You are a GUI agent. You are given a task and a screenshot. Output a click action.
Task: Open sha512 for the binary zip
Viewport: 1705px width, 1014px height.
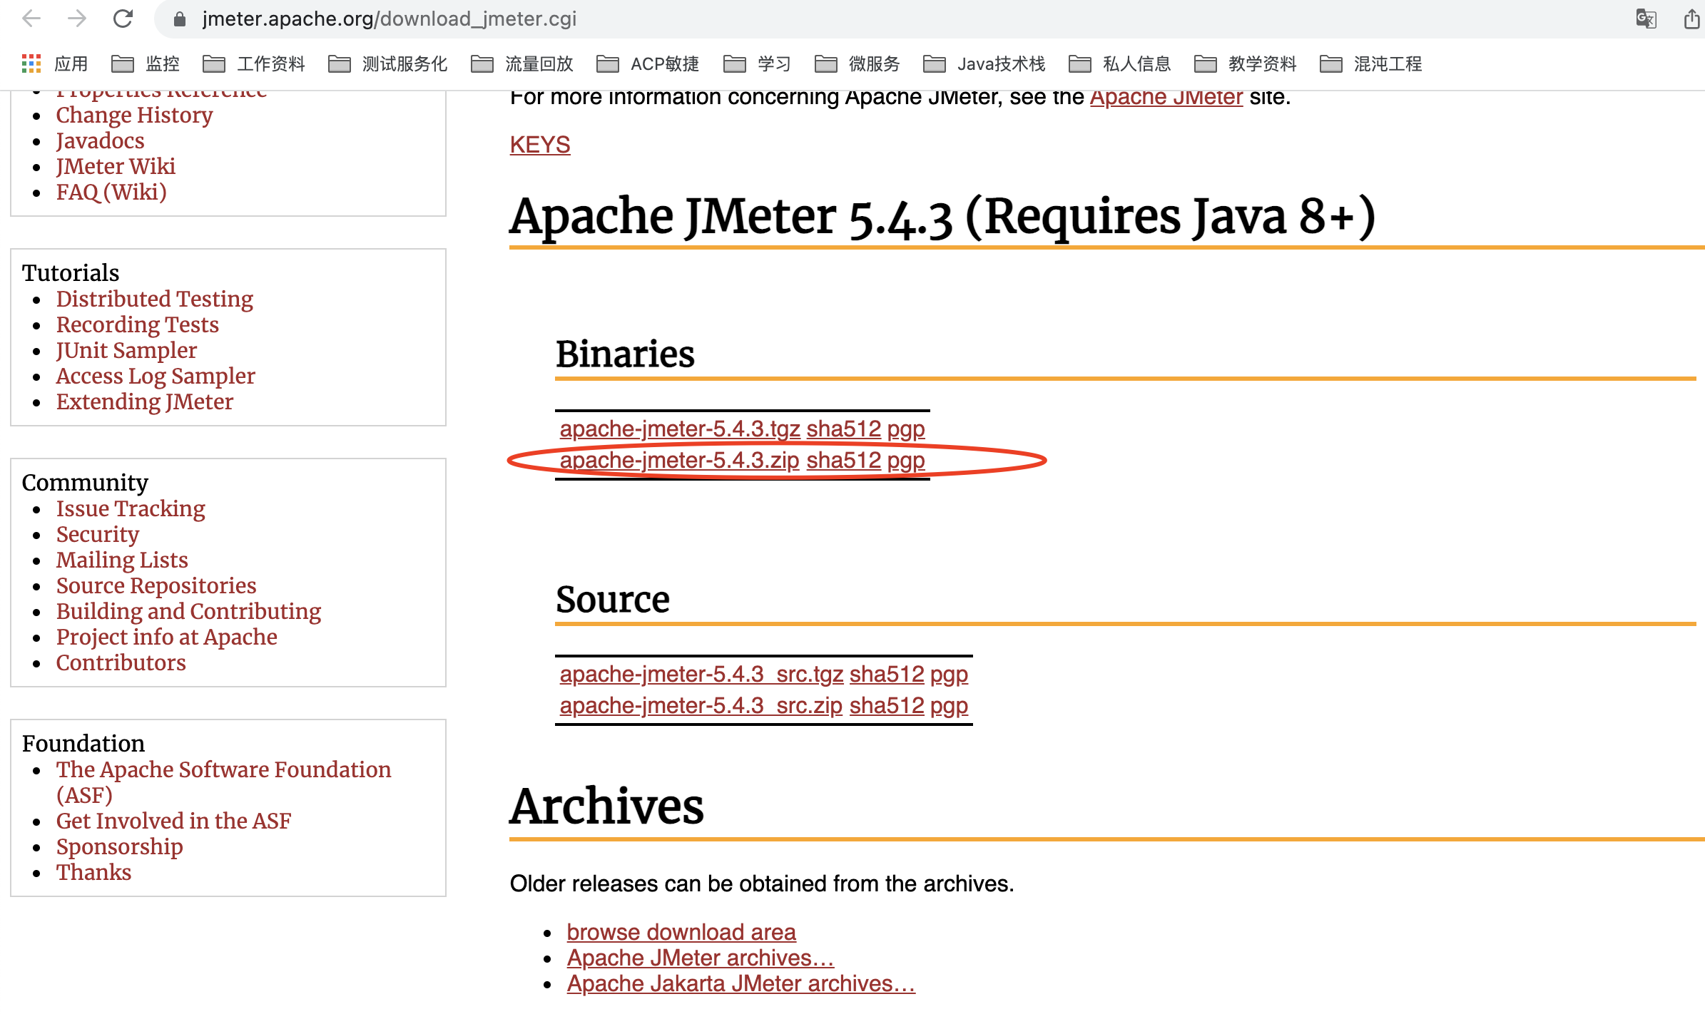[843, 460]
